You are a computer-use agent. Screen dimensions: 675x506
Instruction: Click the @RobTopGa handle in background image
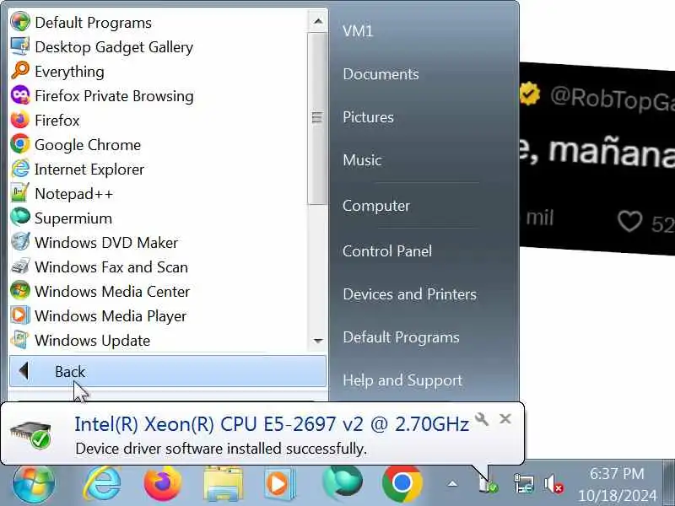tap(613, 100)
